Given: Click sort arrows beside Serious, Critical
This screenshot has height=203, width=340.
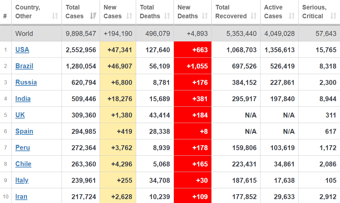Looking at the screenshot, I should pos(333,16).
